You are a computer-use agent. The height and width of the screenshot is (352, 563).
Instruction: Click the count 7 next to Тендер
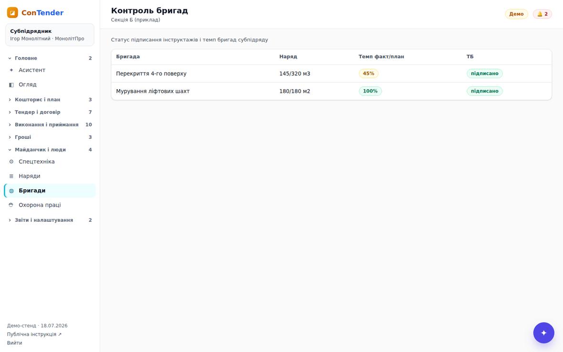[x=90, y=112]
